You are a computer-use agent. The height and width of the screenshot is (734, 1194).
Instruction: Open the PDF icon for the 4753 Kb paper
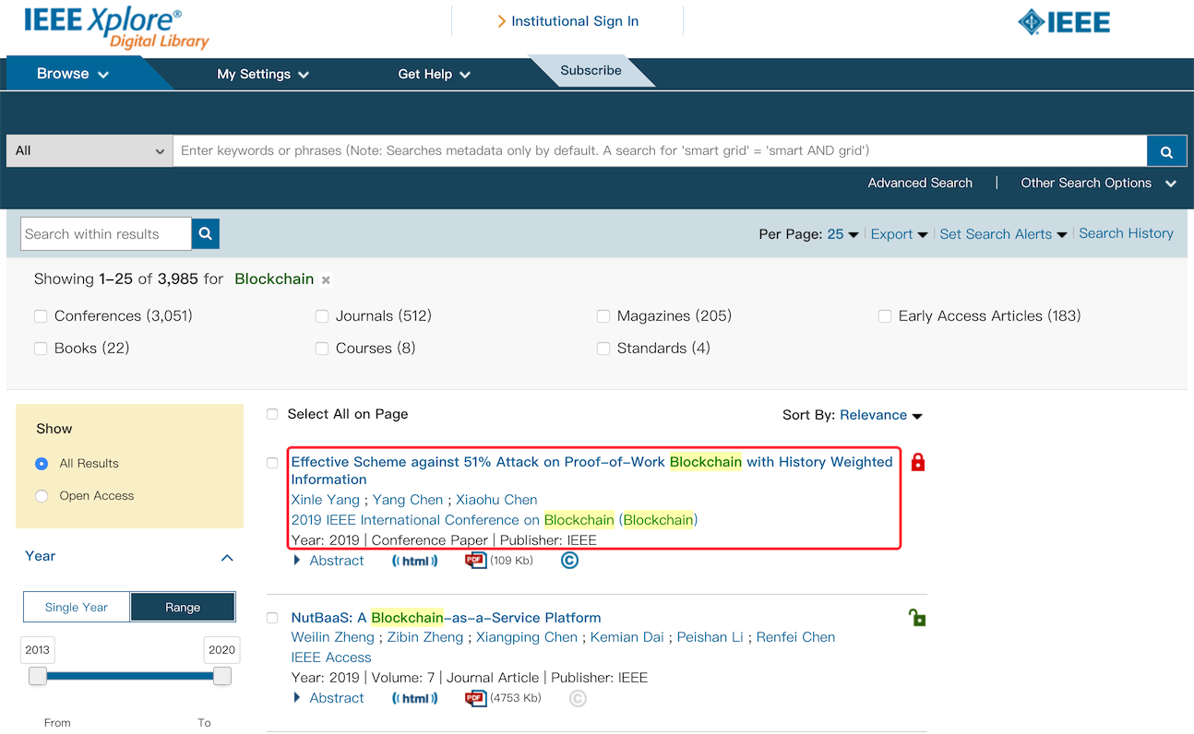click(475, 698)
